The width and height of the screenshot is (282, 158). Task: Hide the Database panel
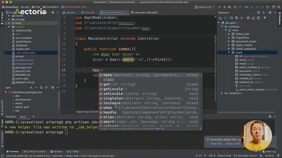(275, 13)
